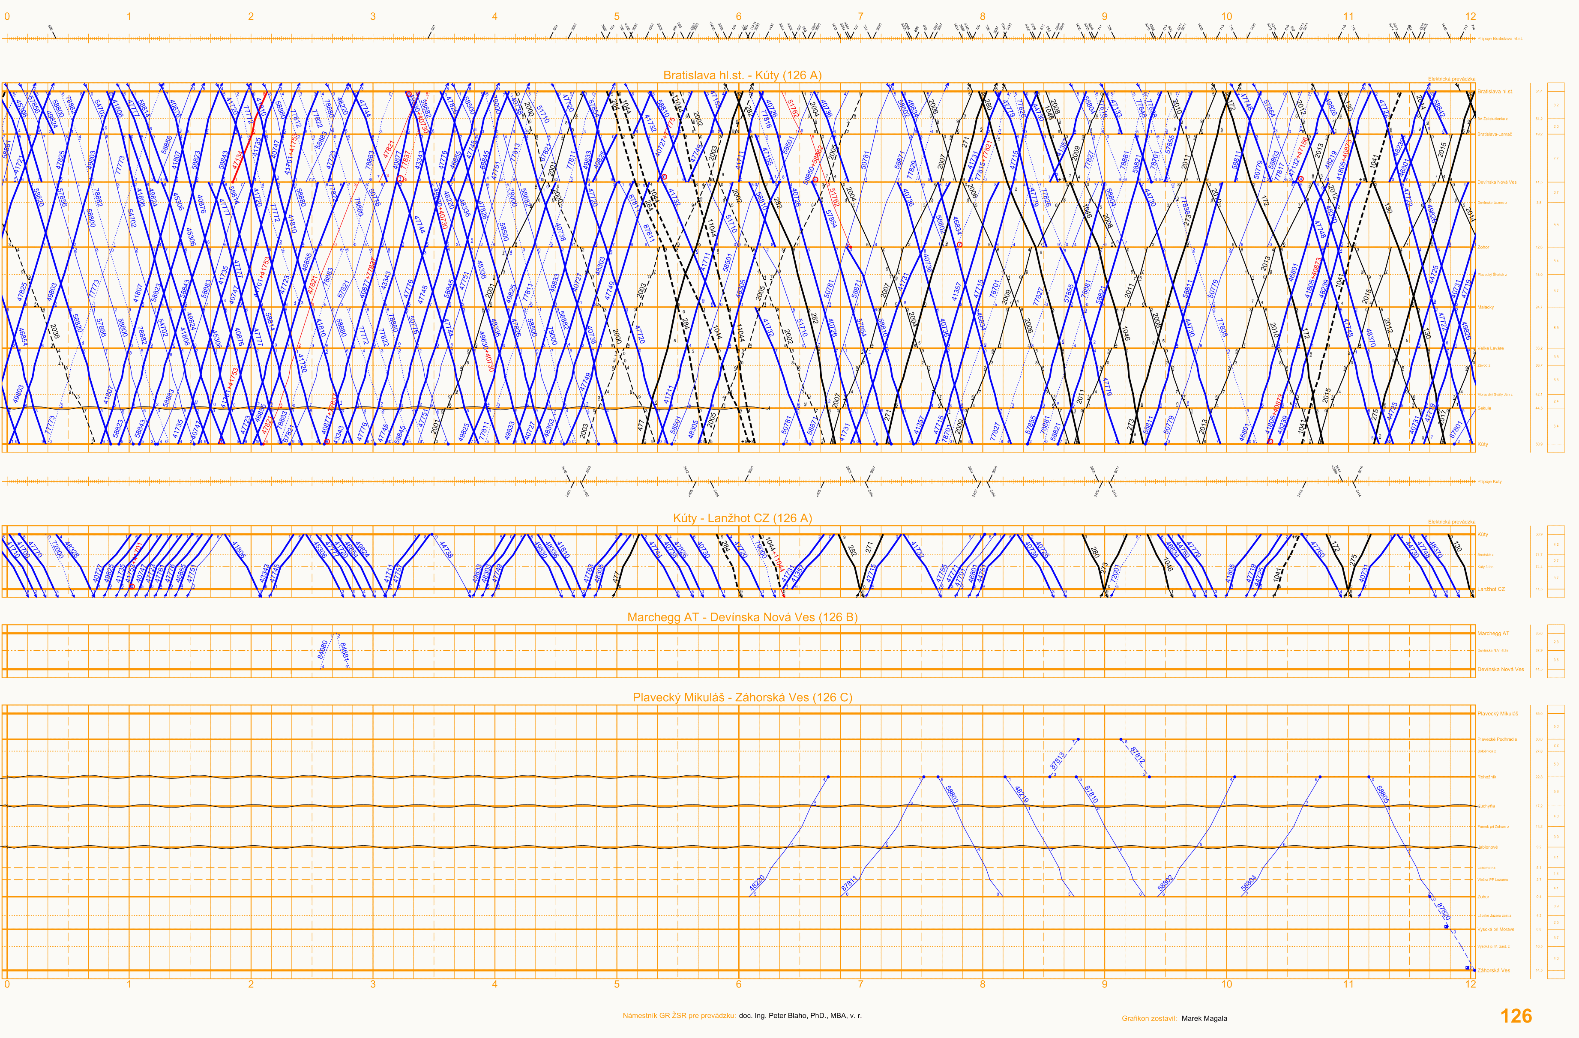Select station label 'Sološnica z'

coord(1487,751)
